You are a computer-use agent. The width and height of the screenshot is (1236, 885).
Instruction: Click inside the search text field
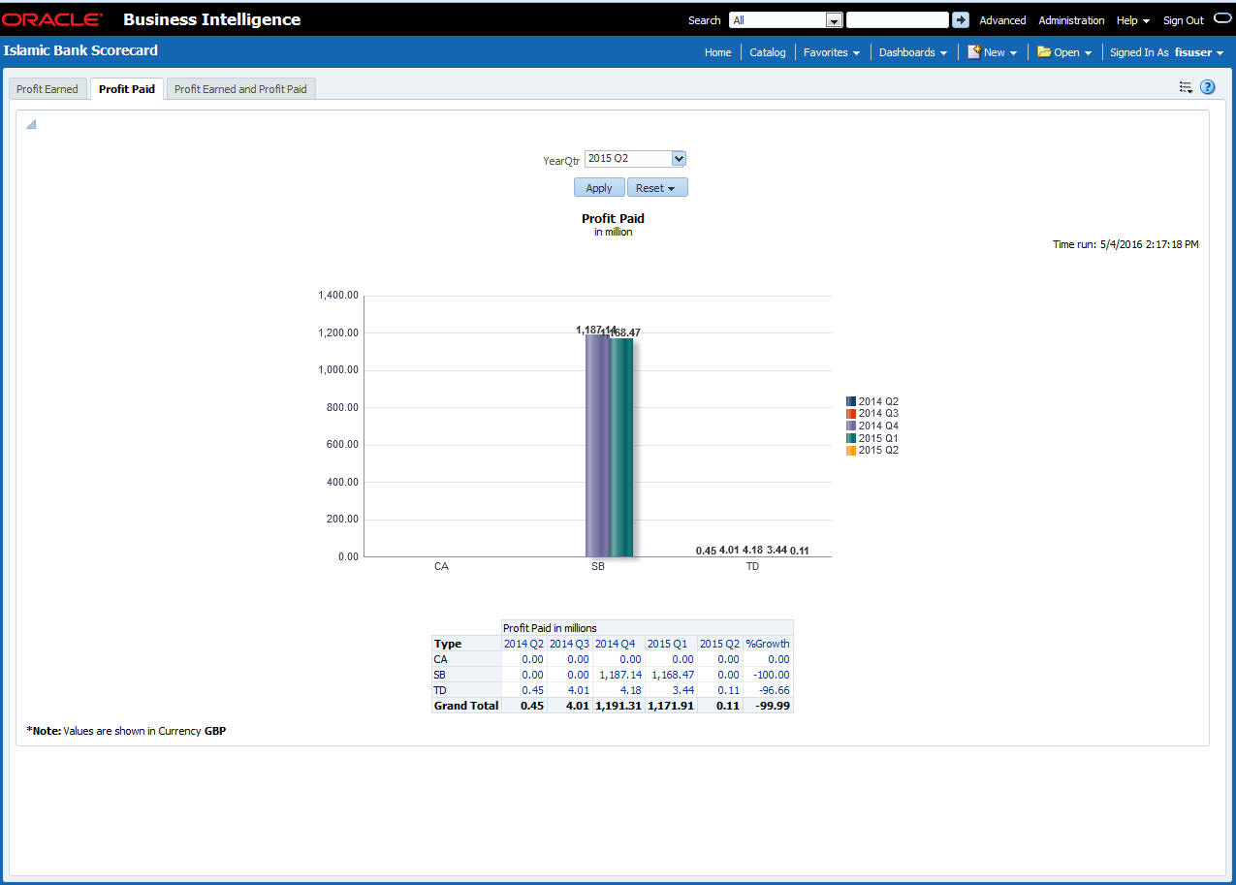[897, 19]
